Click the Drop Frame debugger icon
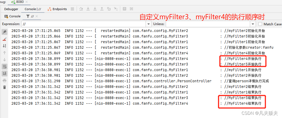Screen dimensions: 282x118 point(109,9)
